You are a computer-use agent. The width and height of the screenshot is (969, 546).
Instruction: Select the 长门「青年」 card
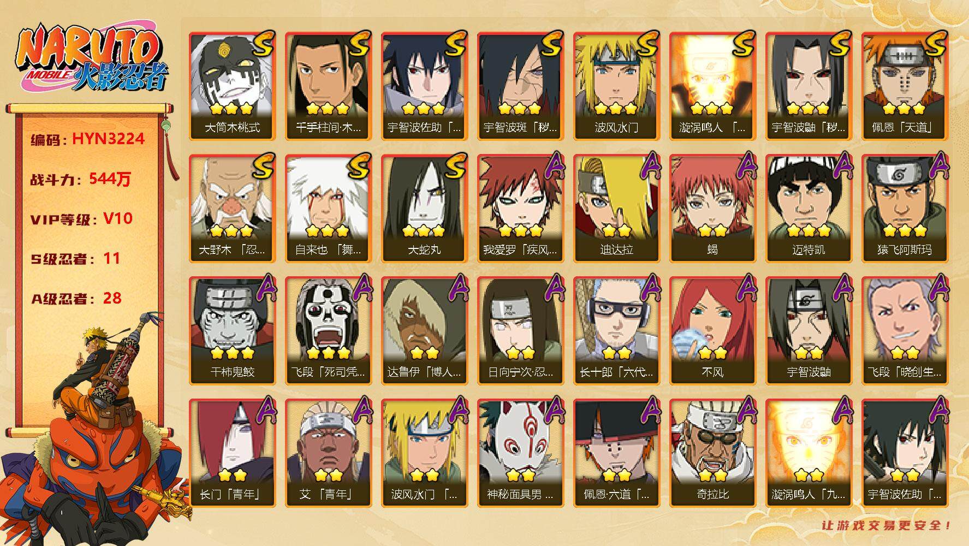[232, 453]
